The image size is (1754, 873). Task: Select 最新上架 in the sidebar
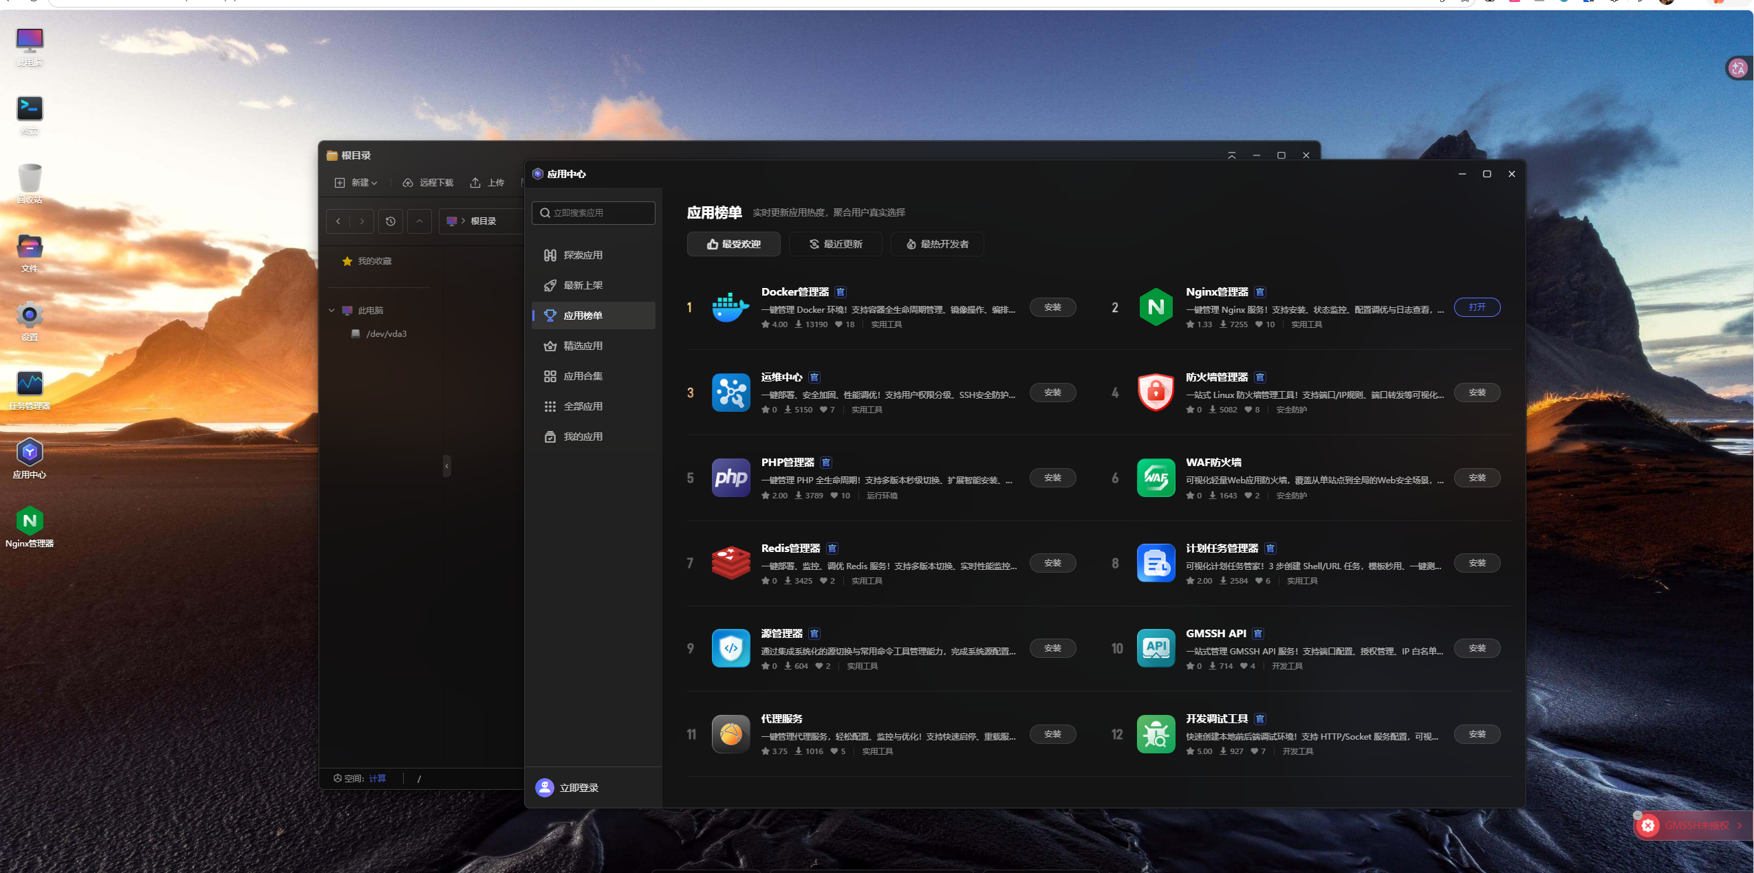(x=593, y=285)
